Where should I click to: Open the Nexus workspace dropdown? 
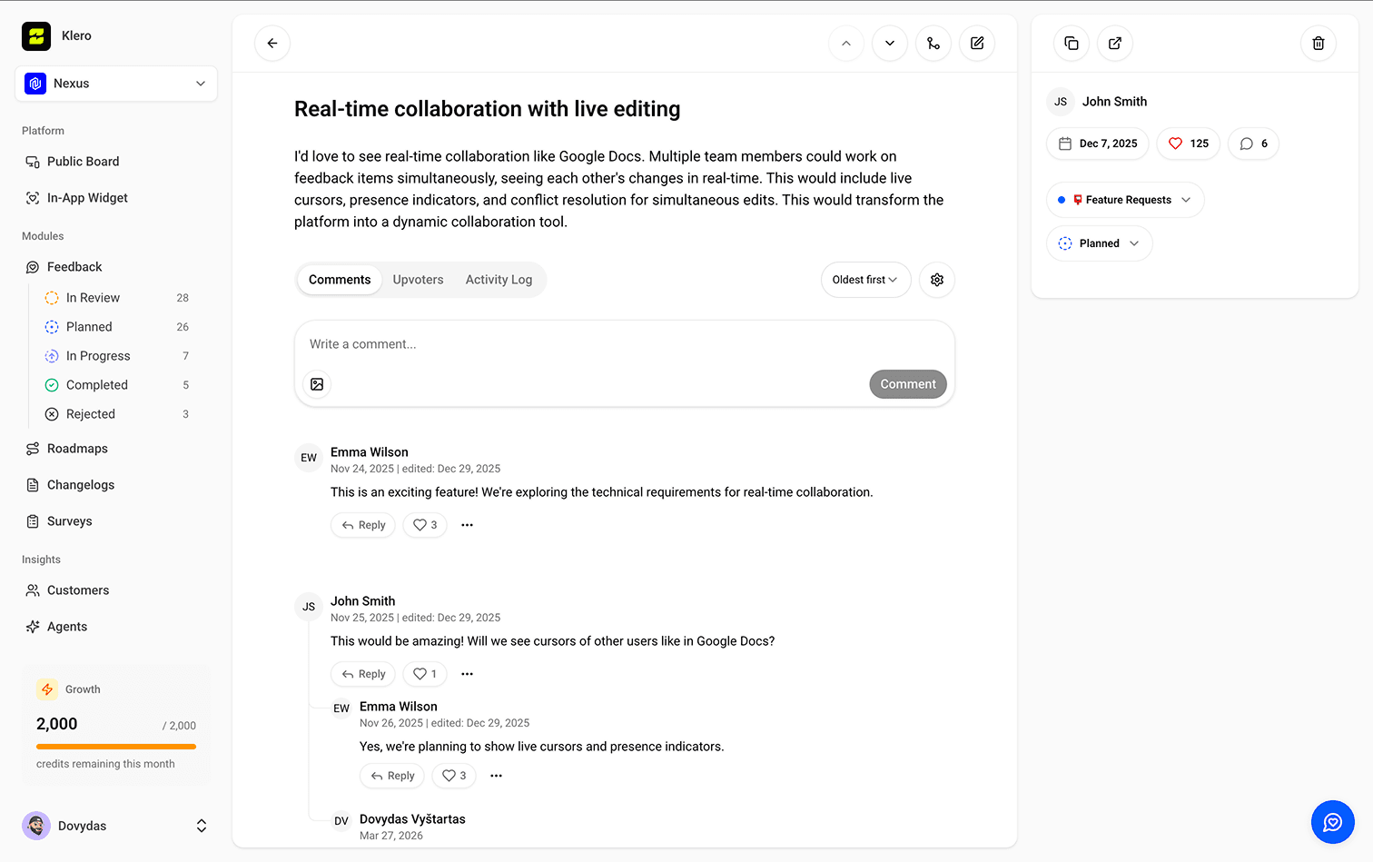116,84
